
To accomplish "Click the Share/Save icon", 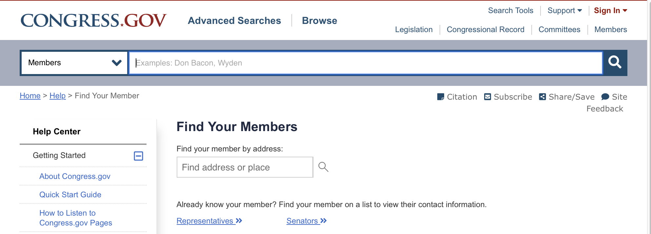I will pos(542,97).
